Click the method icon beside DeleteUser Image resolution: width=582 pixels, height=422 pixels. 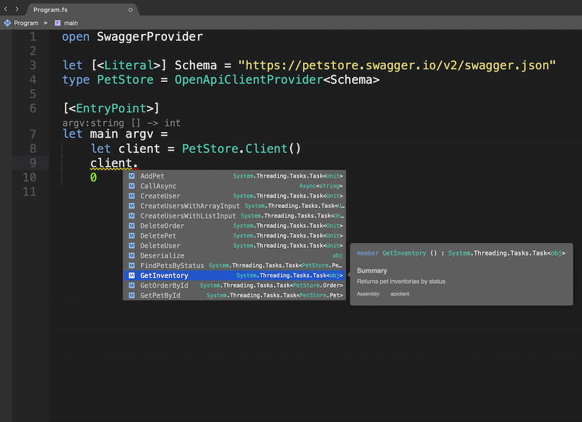(x=132, y=246)
